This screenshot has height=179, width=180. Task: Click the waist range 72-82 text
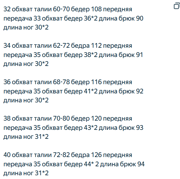click(61, 155)
